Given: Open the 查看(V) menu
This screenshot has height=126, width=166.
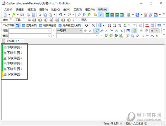Looking at the screenshot, I should [43, 10].
